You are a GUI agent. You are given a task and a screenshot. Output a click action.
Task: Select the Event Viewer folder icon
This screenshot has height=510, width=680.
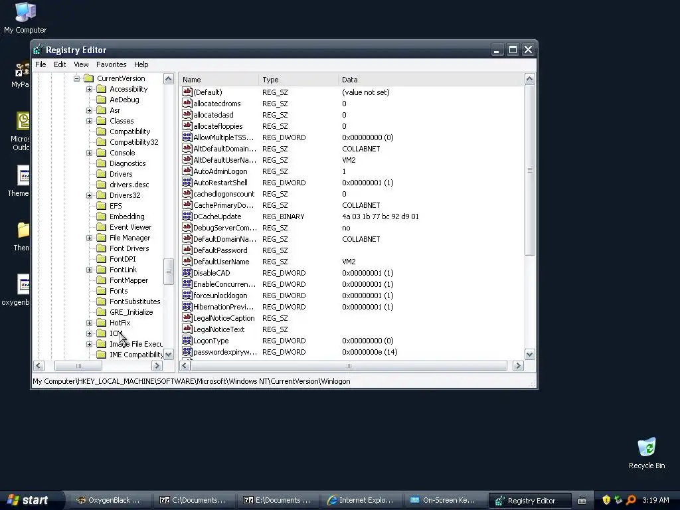tap(101, 227)
